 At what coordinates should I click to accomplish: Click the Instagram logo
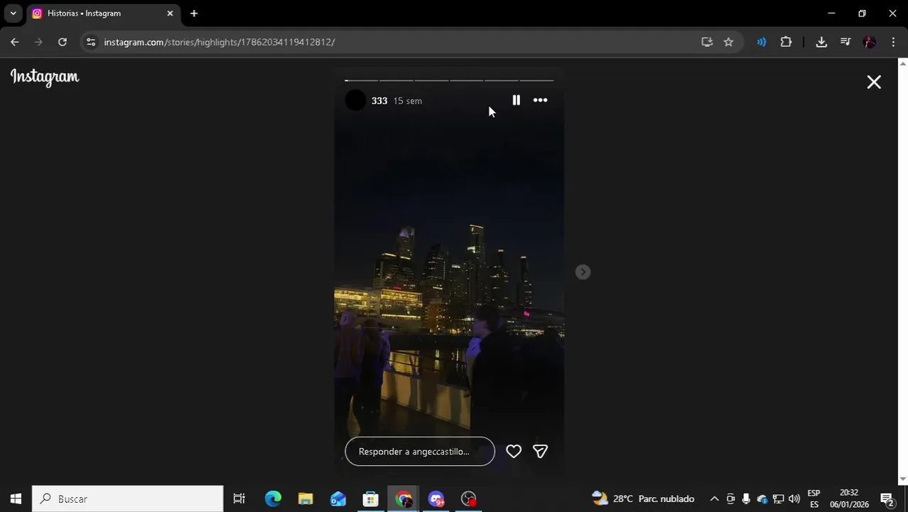[45, 77]
